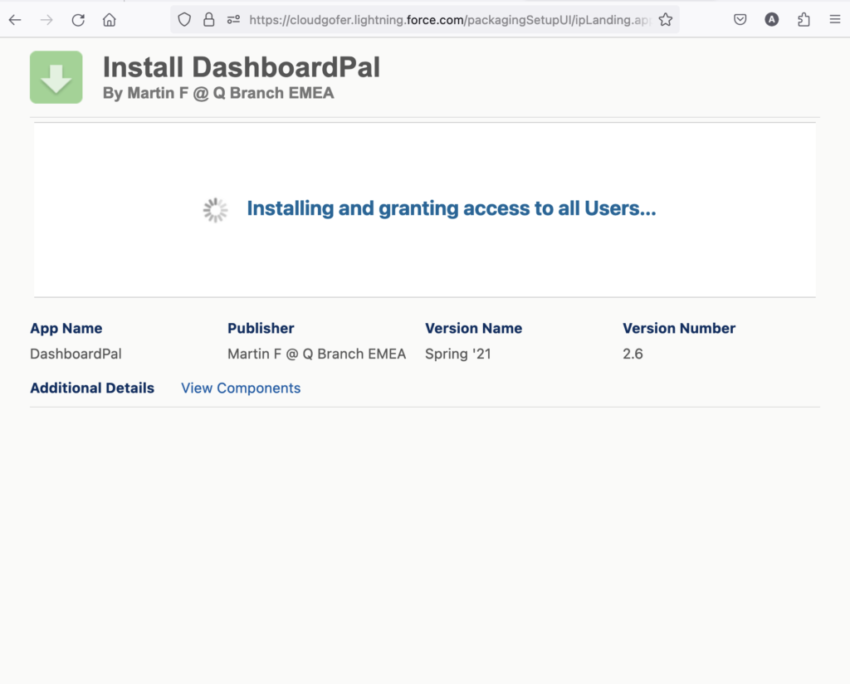The image size is (850, 684).
Task: Open the Firefox account menu
Action: click(771, 20)
